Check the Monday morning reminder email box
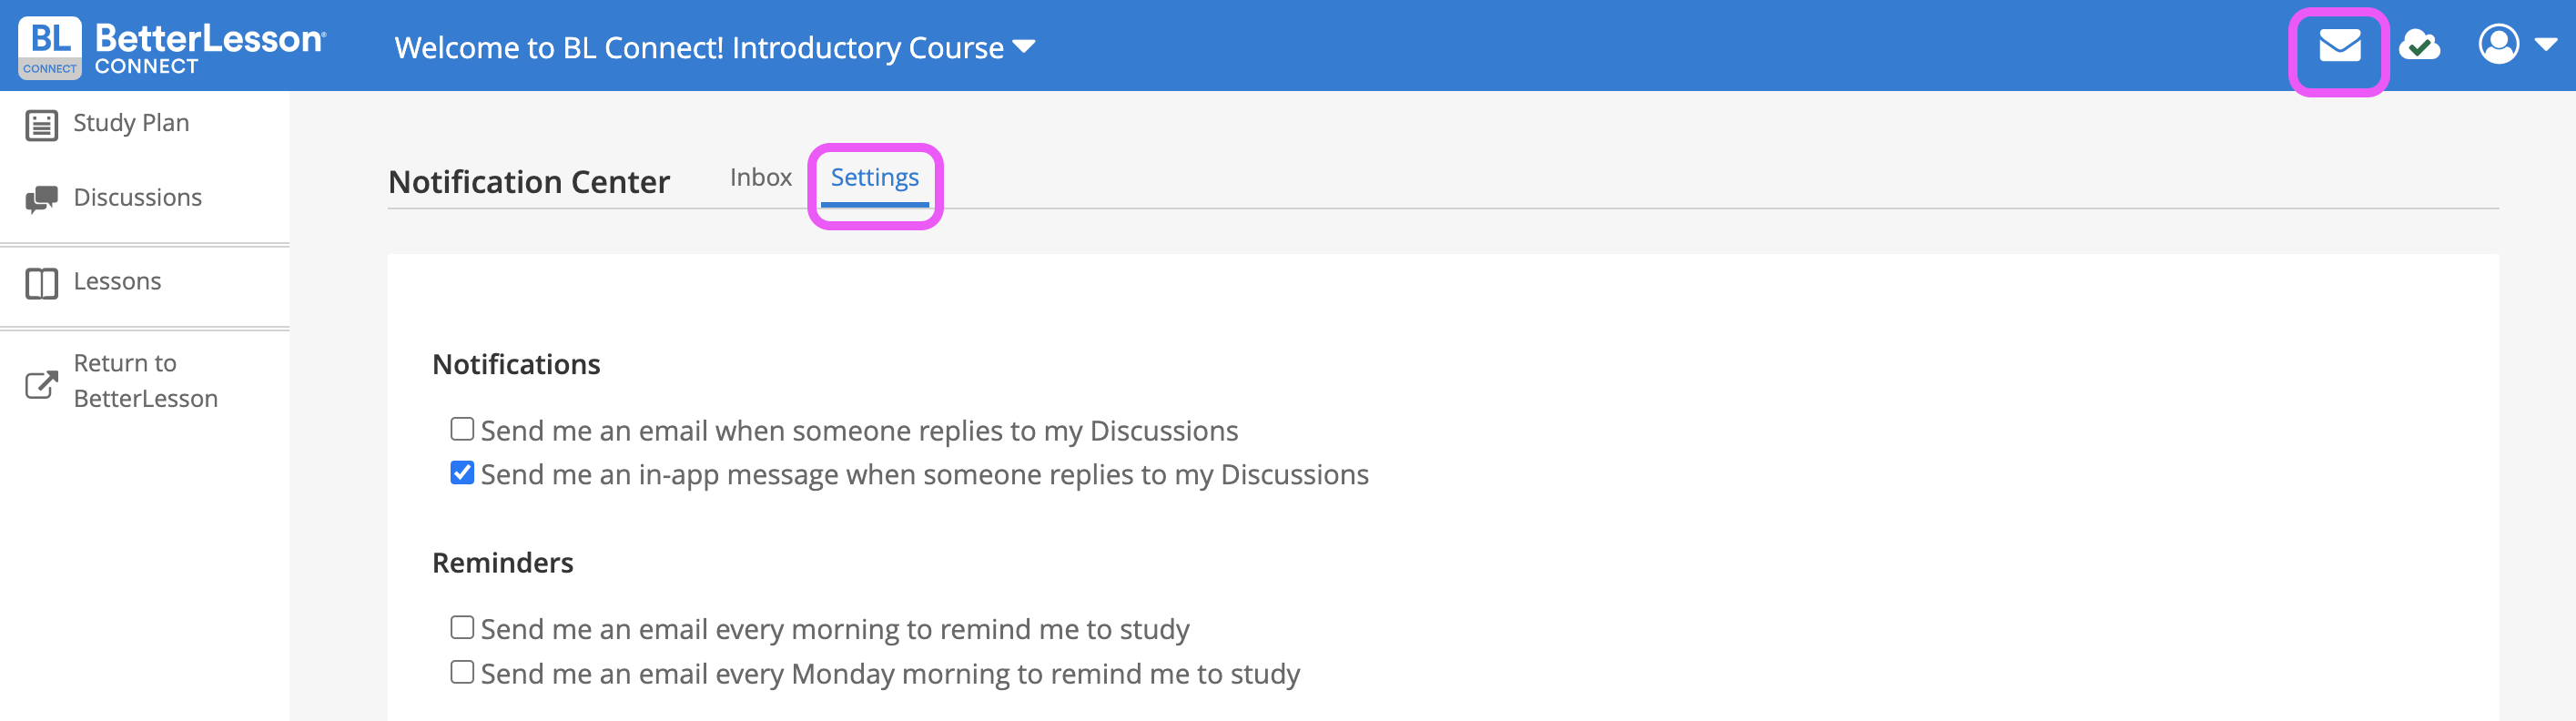Image resolution: width=2576 pixels, height=721 pixels. pos(461,672)
